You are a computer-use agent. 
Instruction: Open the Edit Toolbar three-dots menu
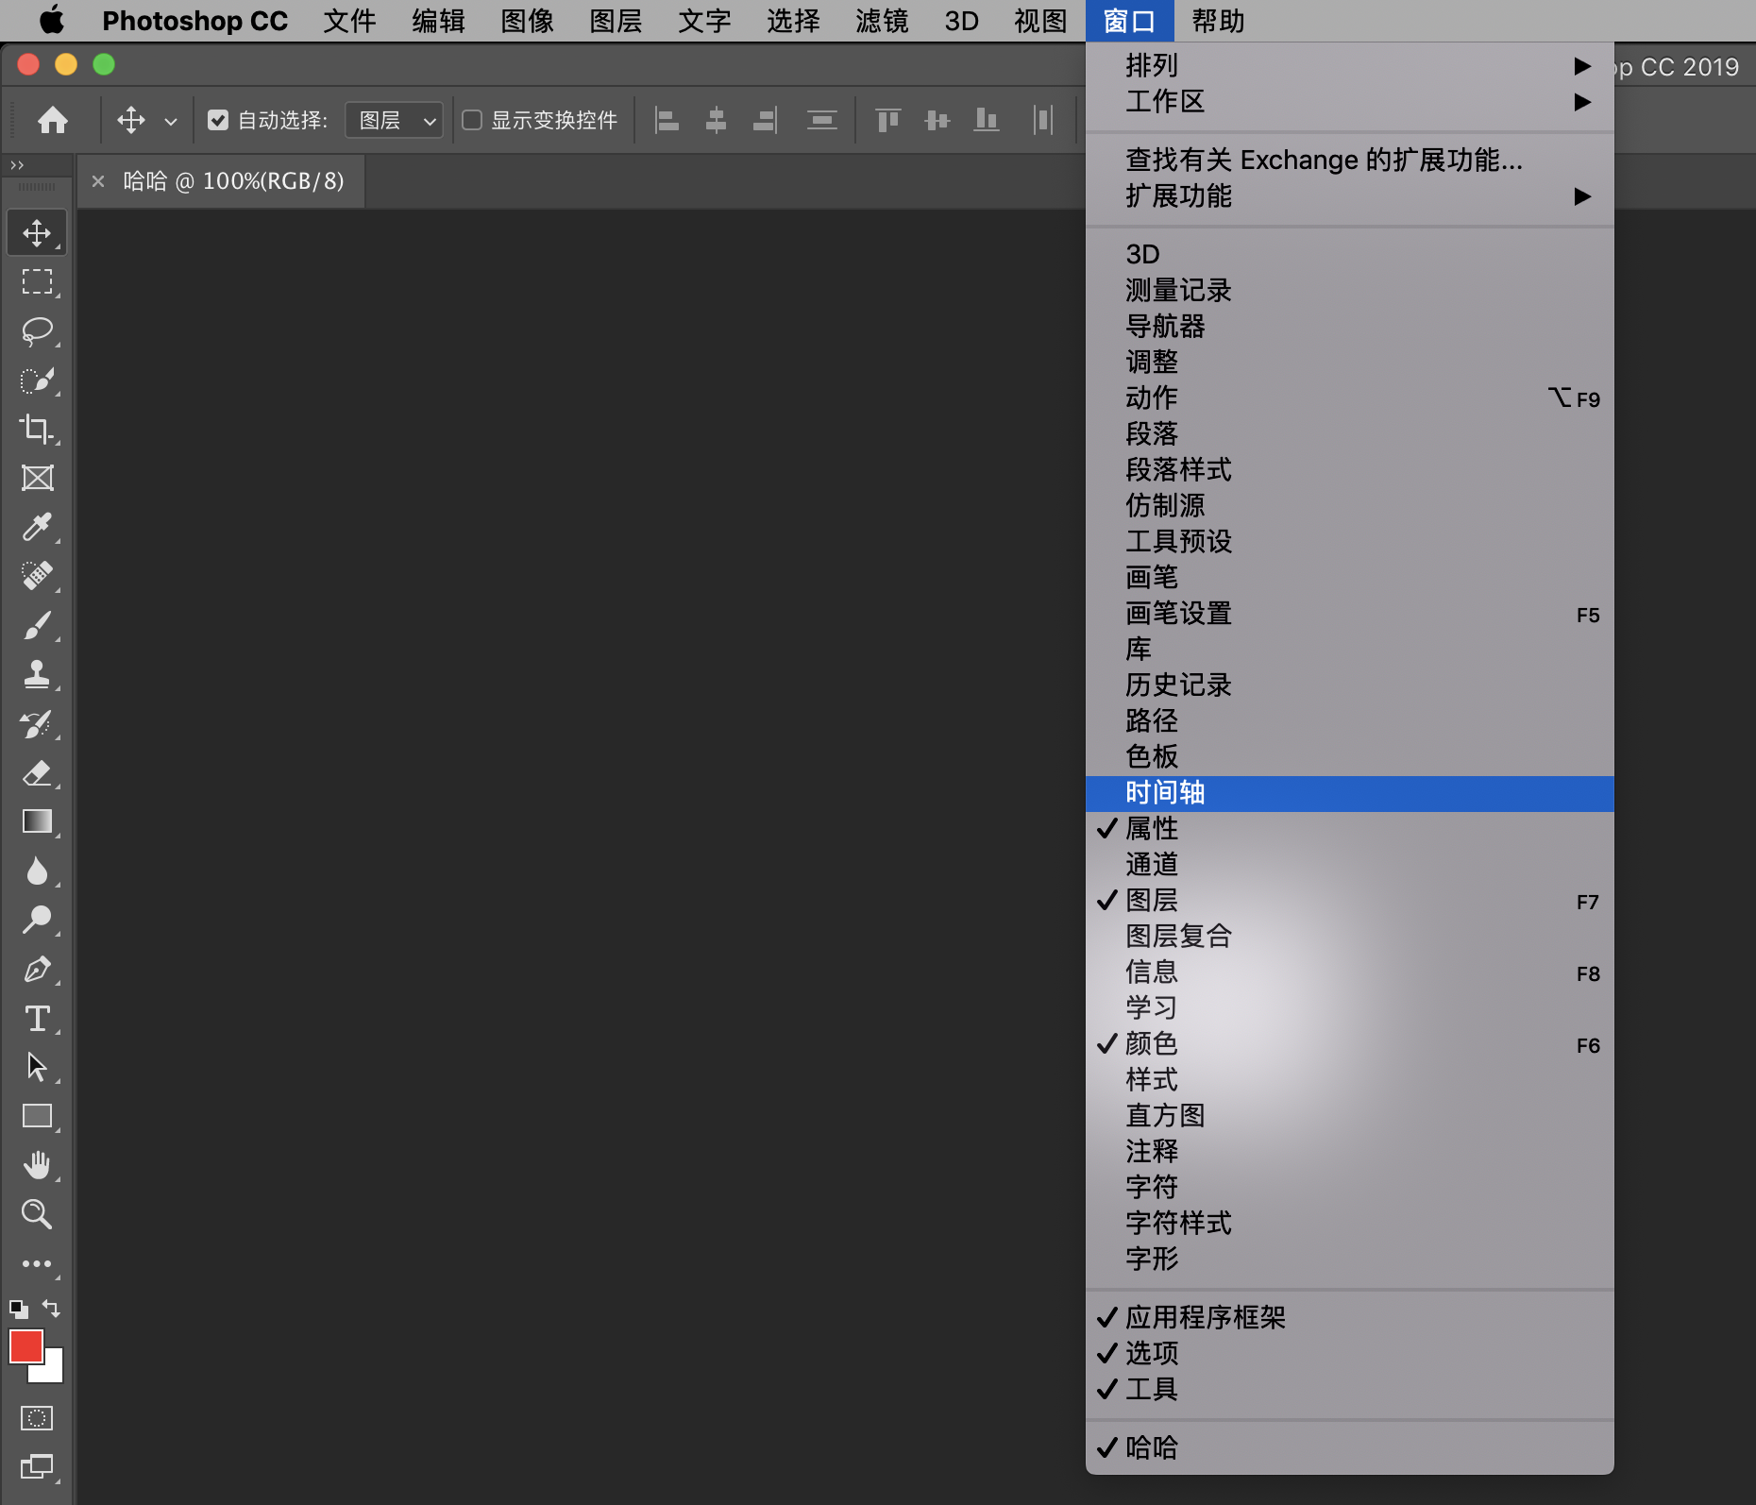point(37,1263)
